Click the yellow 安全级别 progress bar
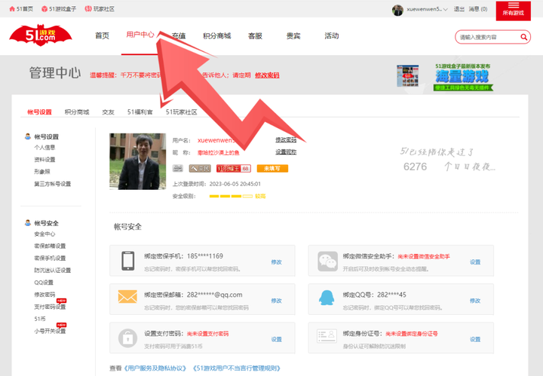Screen dimensions: 543x376 click(x=231, y=196)
